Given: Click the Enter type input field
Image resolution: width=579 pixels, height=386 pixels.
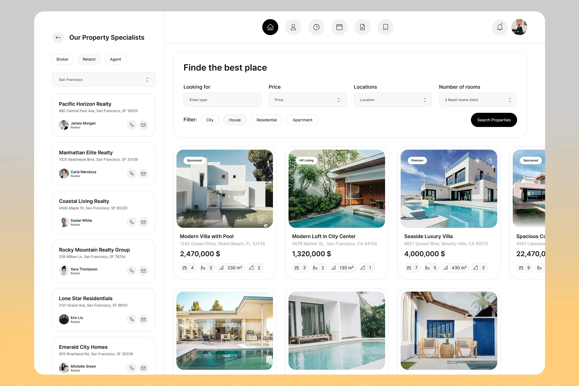Looking at the screenshot, I should (222, 100).
